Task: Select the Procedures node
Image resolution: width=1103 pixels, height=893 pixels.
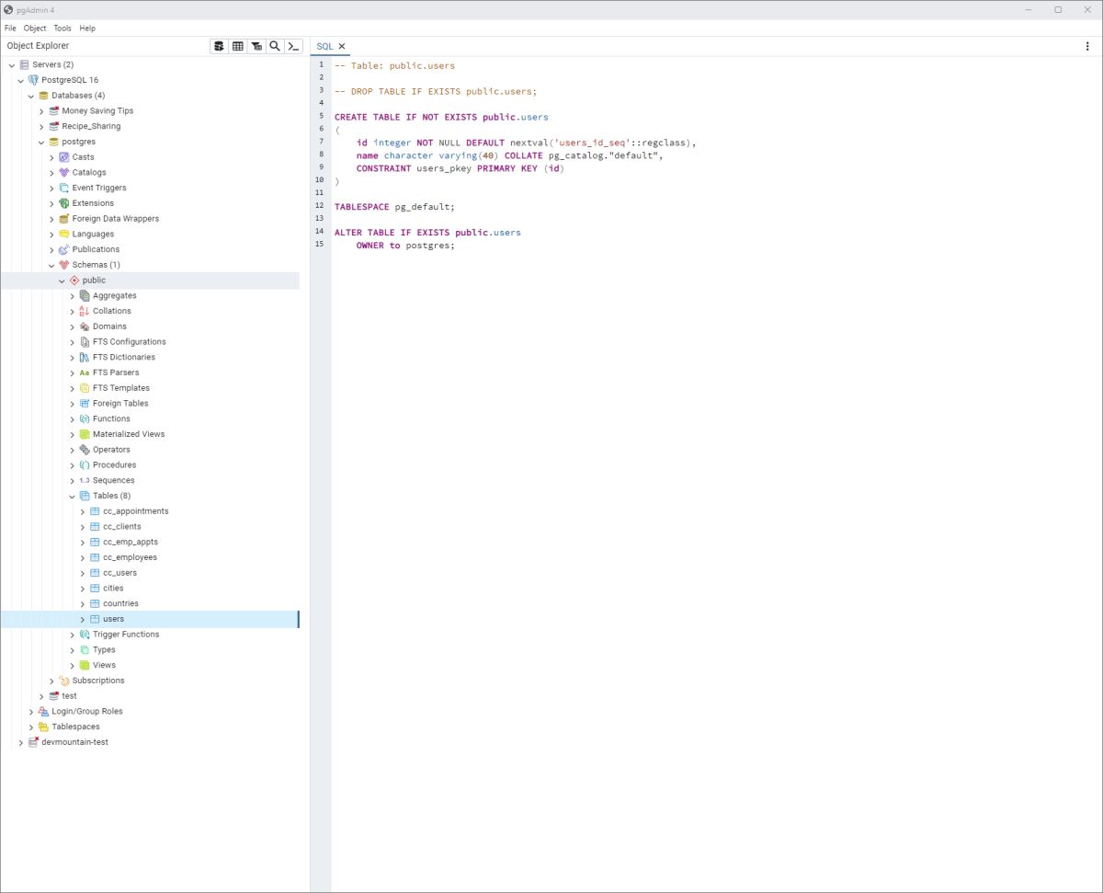Action: (114, 465)
